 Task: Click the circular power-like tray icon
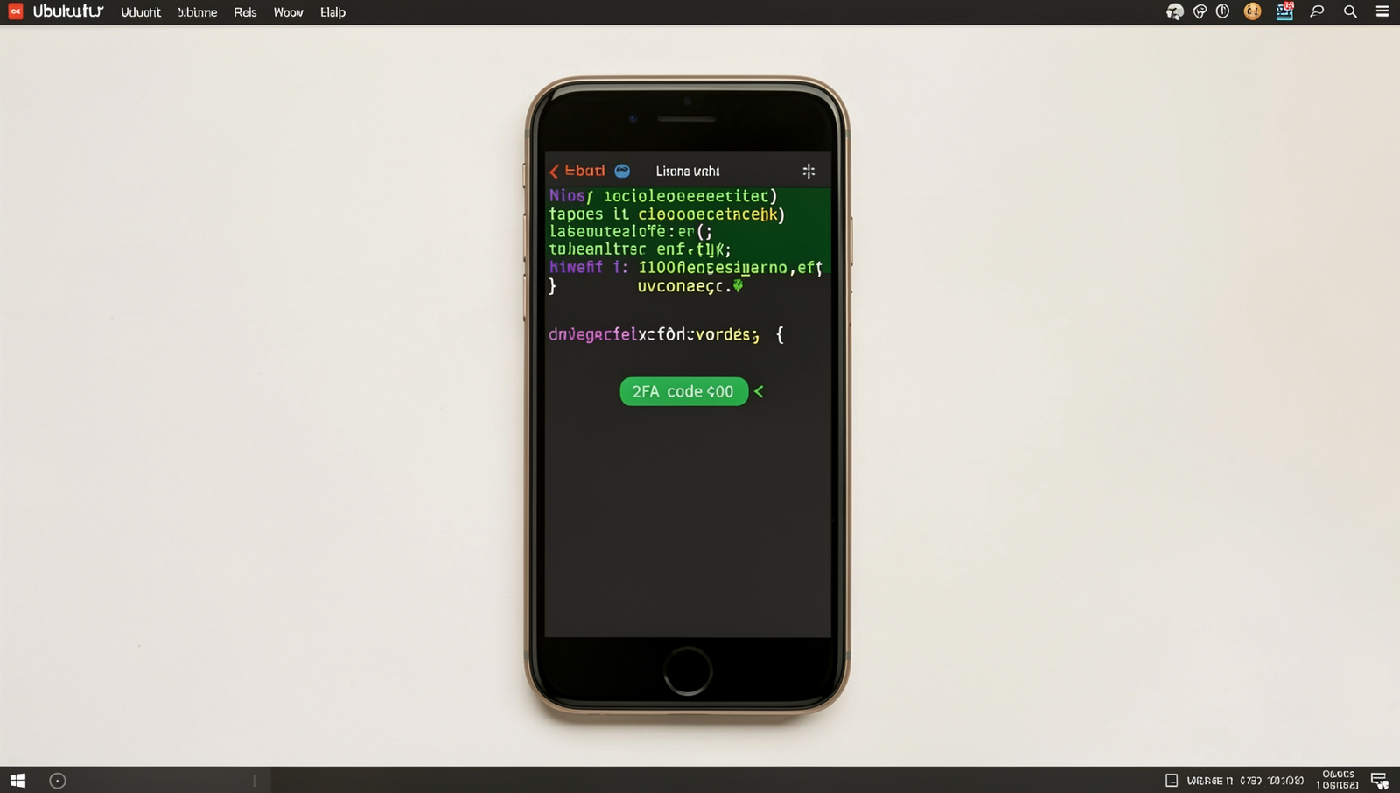click(1223, 11)
